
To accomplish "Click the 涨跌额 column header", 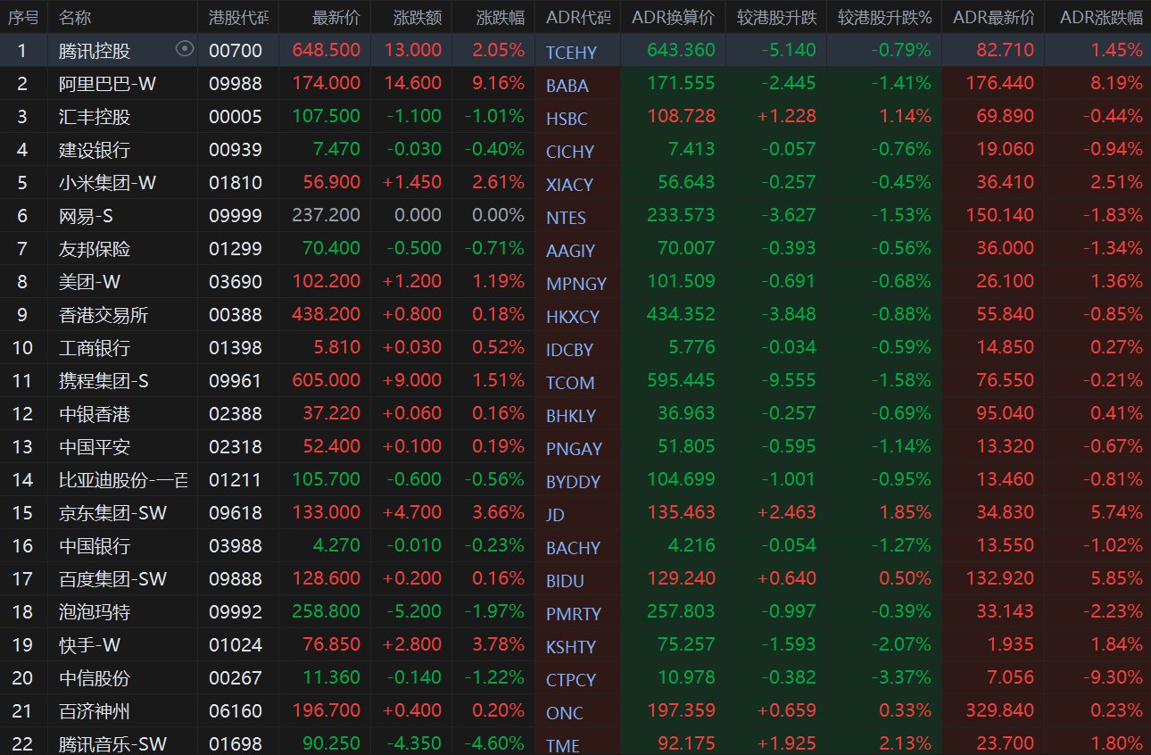I will 418,17.
